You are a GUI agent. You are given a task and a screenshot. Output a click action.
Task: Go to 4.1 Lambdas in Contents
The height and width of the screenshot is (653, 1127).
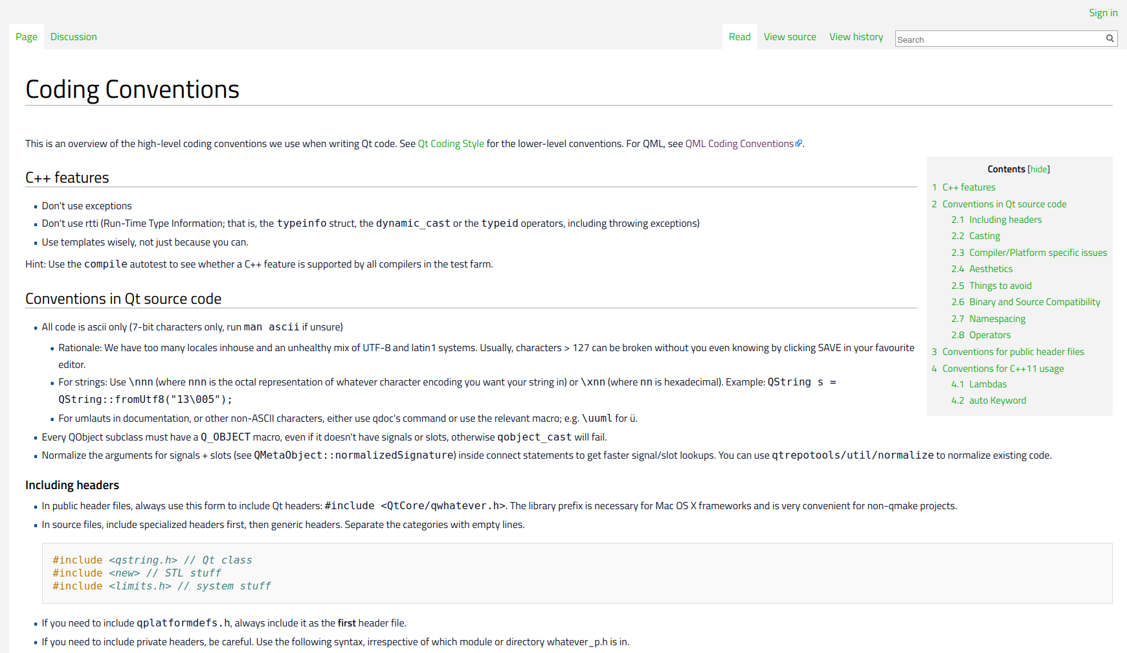pos(979,384)
